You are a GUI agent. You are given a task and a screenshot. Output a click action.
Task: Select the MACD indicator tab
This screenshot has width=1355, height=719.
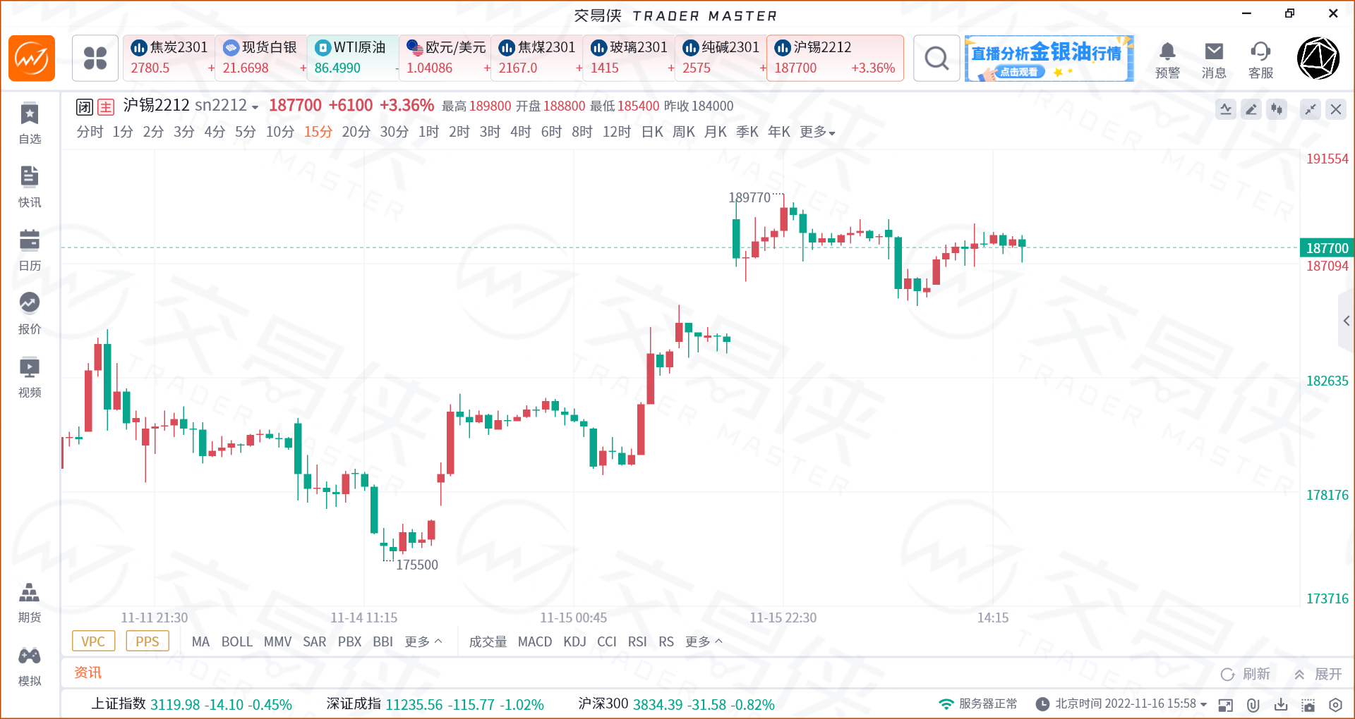[x=535, y=641]
